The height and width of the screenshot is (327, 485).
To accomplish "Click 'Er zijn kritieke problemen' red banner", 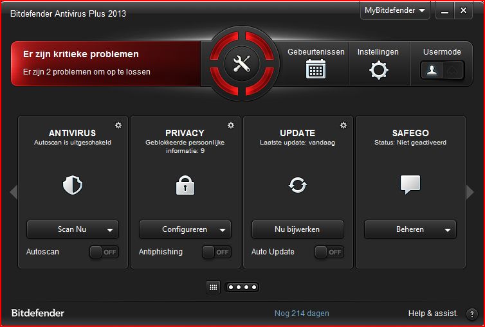I will pos(105,64).
